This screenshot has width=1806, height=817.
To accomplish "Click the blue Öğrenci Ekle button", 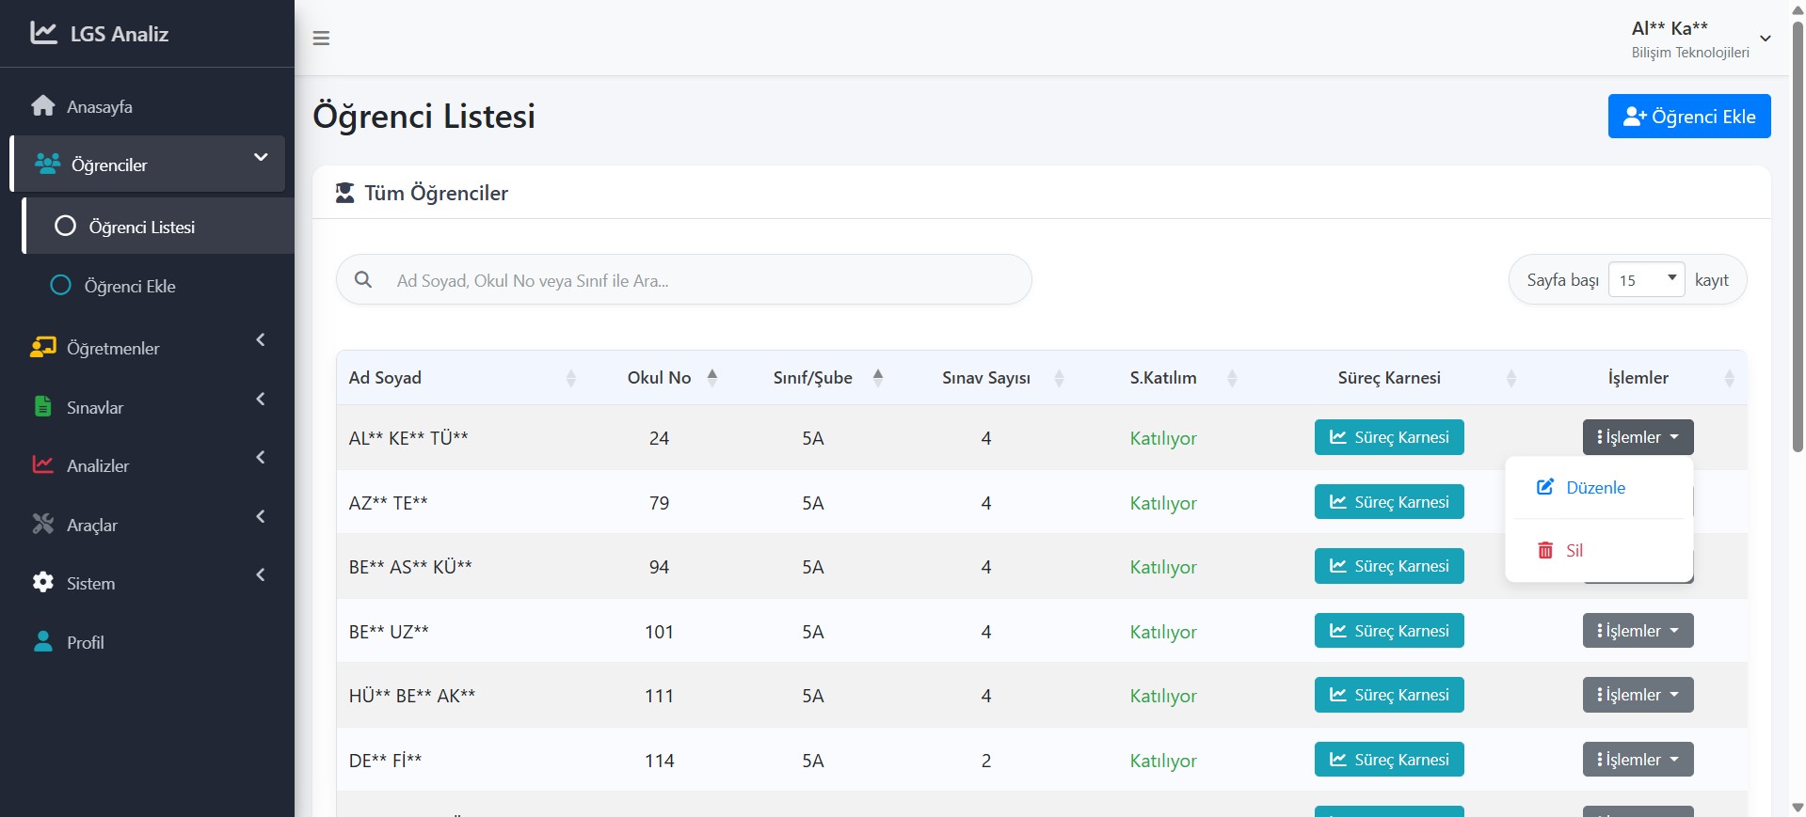I will pos(1688,117).
